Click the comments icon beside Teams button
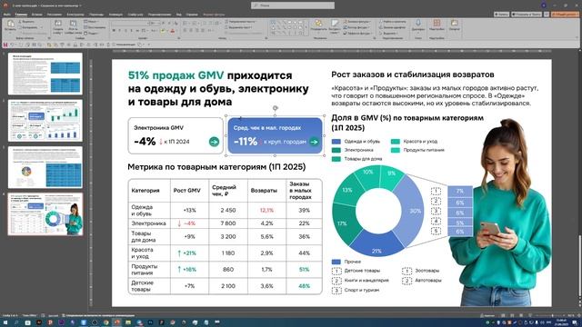 tap(547, 15)
